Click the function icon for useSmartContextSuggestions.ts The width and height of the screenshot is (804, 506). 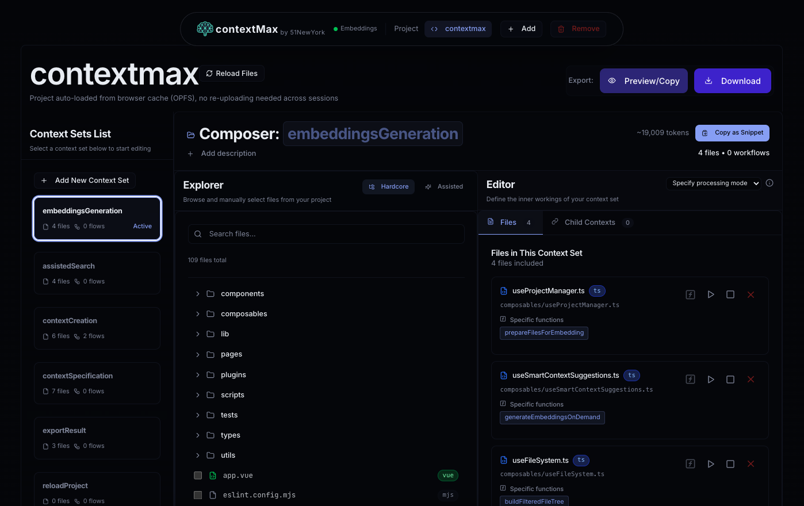click(691, 379)
